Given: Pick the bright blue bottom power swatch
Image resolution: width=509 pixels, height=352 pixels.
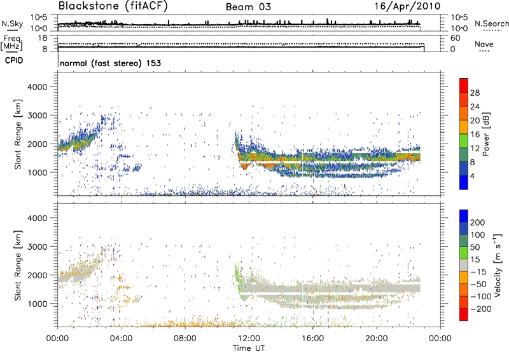Looking at the screenshot, I should click(x=464, y=183).
